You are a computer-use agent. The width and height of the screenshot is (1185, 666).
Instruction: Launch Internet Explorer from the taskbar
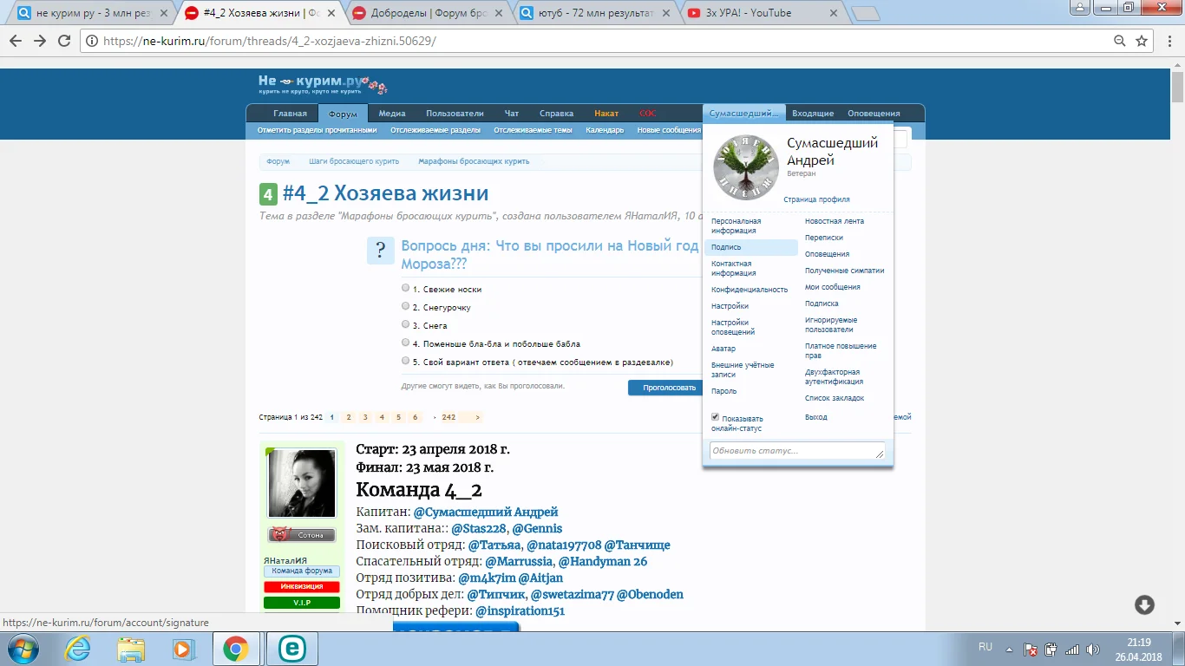coord(79,649)
